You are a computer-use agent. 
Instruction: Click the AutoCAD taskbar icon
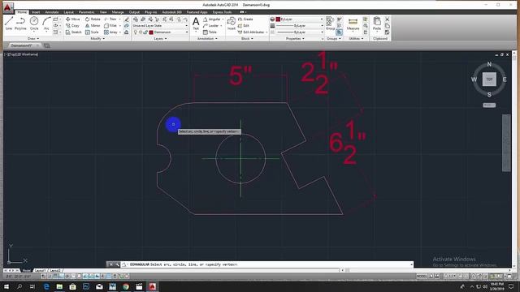click(152, 286)
